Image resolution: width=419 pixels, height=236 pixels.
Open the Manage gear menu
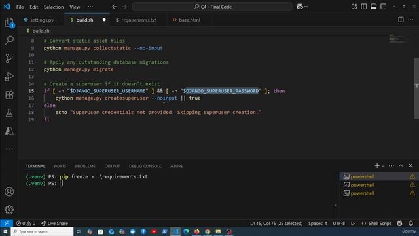click(x=9, y=210)
